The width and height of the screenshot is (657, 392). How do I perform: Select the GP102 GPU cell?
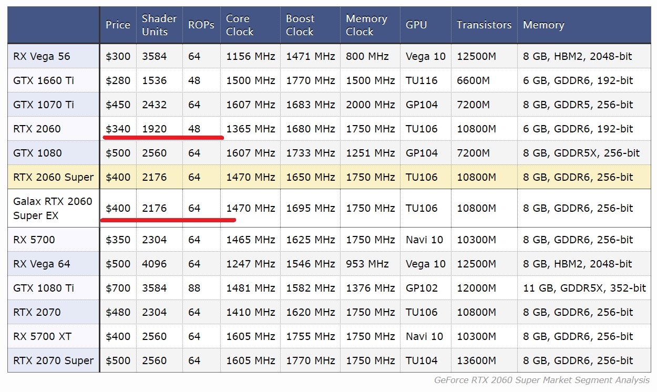[x=422, y=288]
